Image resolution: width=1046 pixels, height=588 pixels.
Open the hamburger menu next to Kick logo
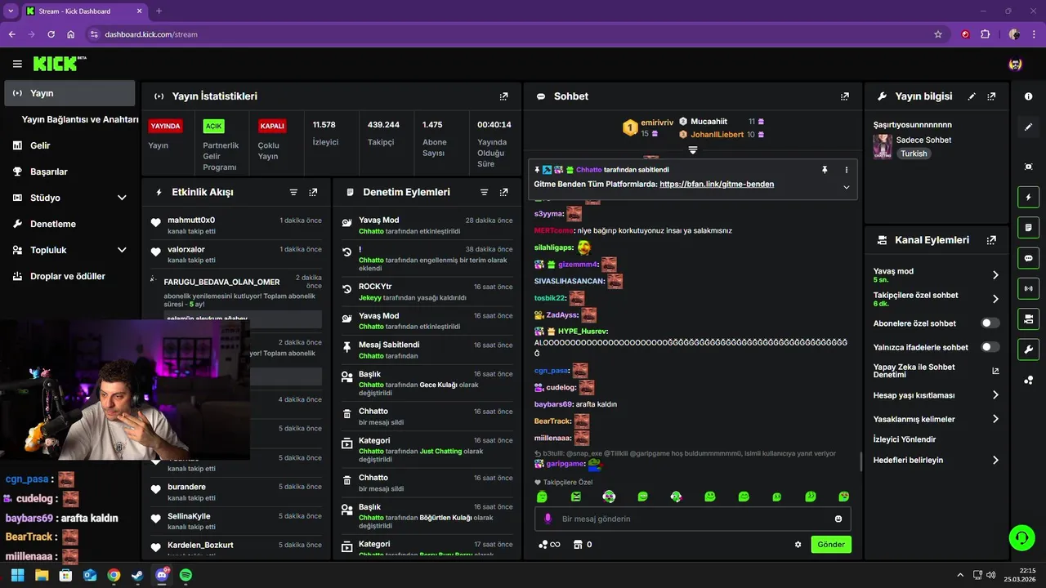coord(17,64)
